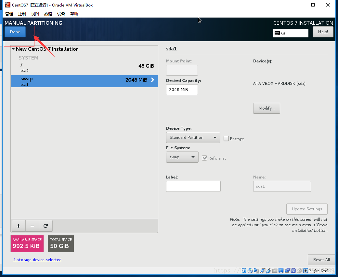This screenshot has height=277, width=338.
Task: Open the Help! button
Action: 323,32
